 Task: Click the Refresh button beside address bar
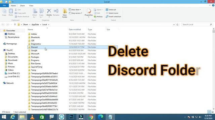177,25
